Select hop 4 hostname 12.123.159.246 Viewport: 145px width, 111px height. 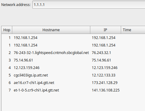click(27, 68)
